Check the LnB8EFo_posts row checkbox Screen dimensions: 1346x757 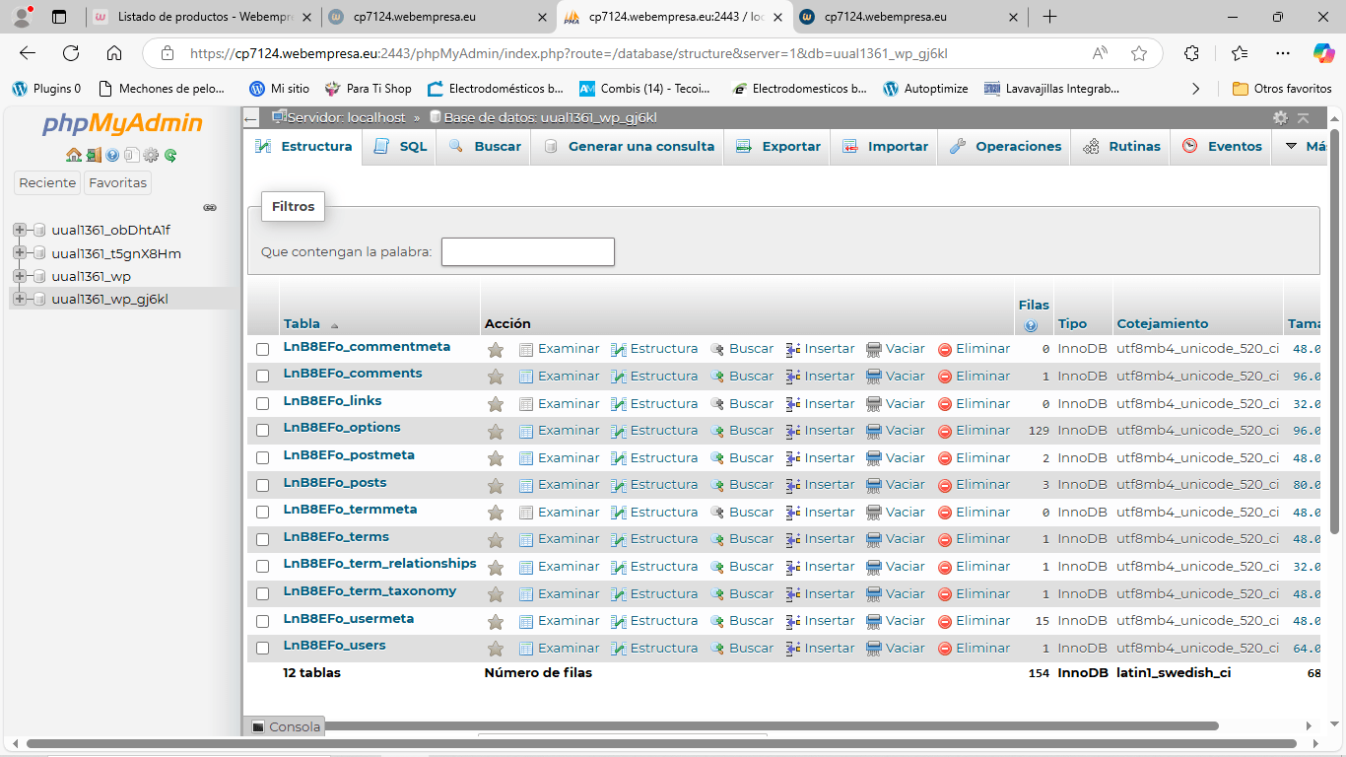pyautogui.click(x=262, y=485)
